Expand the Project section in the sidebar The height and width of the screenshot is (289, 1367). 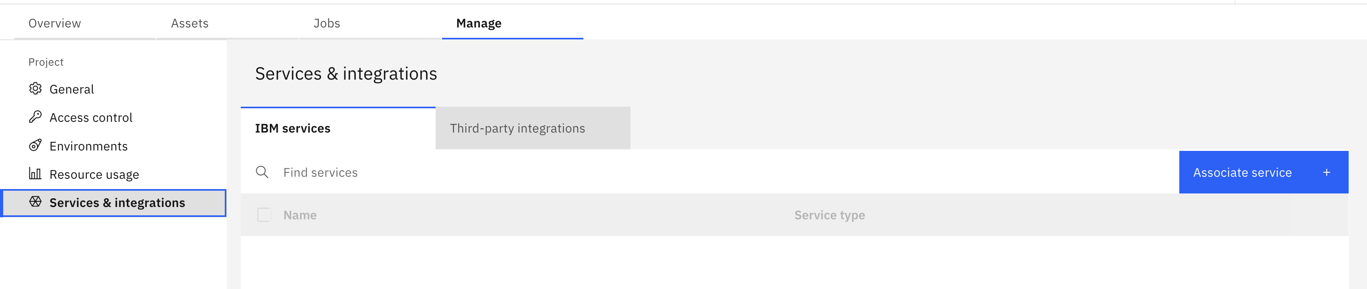[46, 62]
